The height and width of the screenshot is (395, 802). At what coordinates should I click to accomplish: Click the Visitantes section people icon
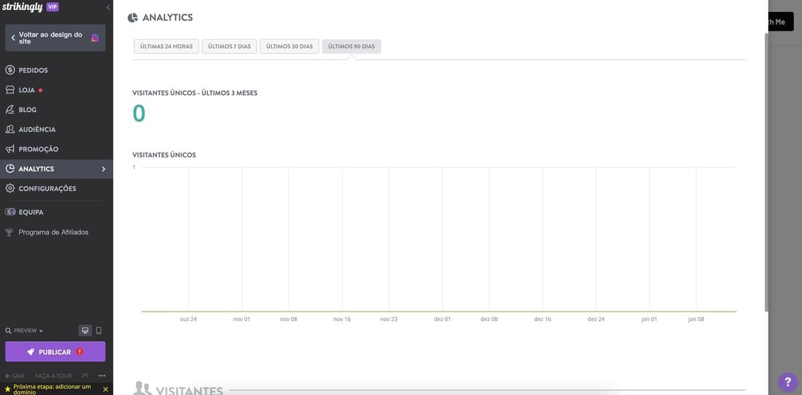click(x=142, y=388)
